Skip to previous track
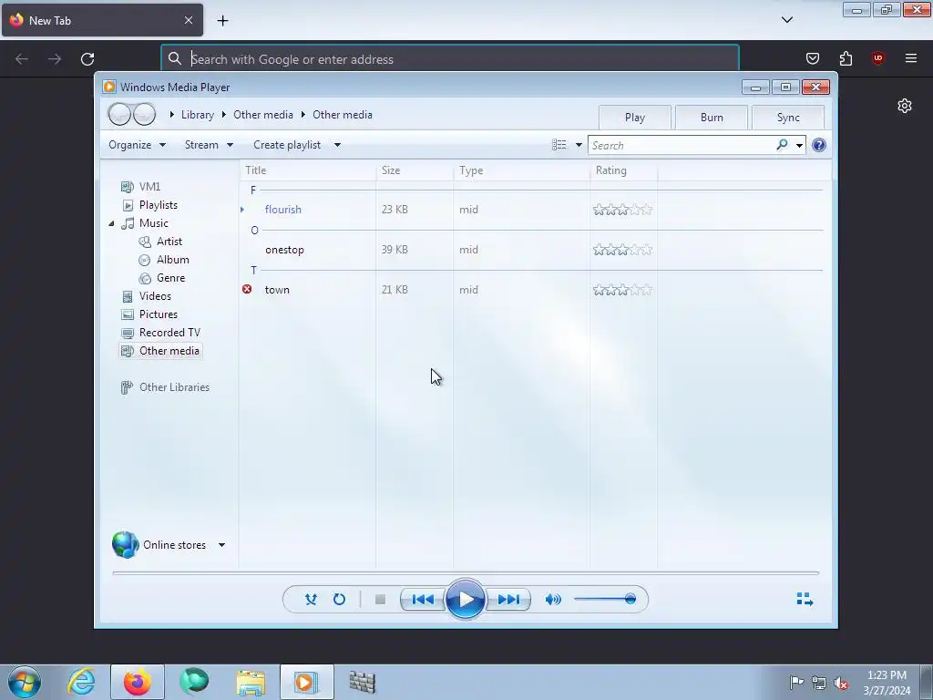Screen dimensions: 933x700 click(423, 600)
